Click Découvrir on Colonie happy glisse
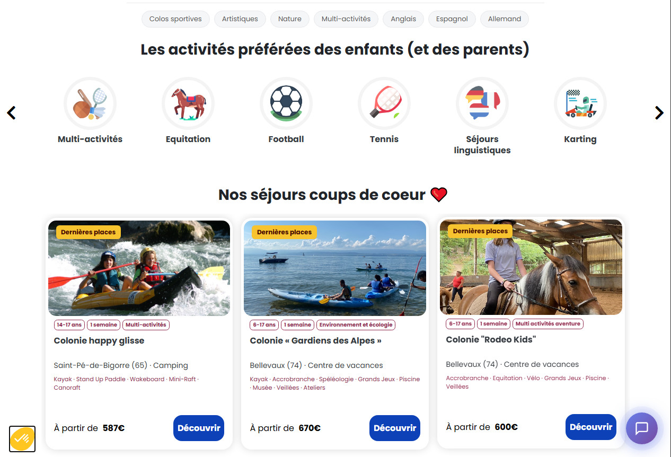The height and width of the screenshot is (457, 671). (199, 428)
